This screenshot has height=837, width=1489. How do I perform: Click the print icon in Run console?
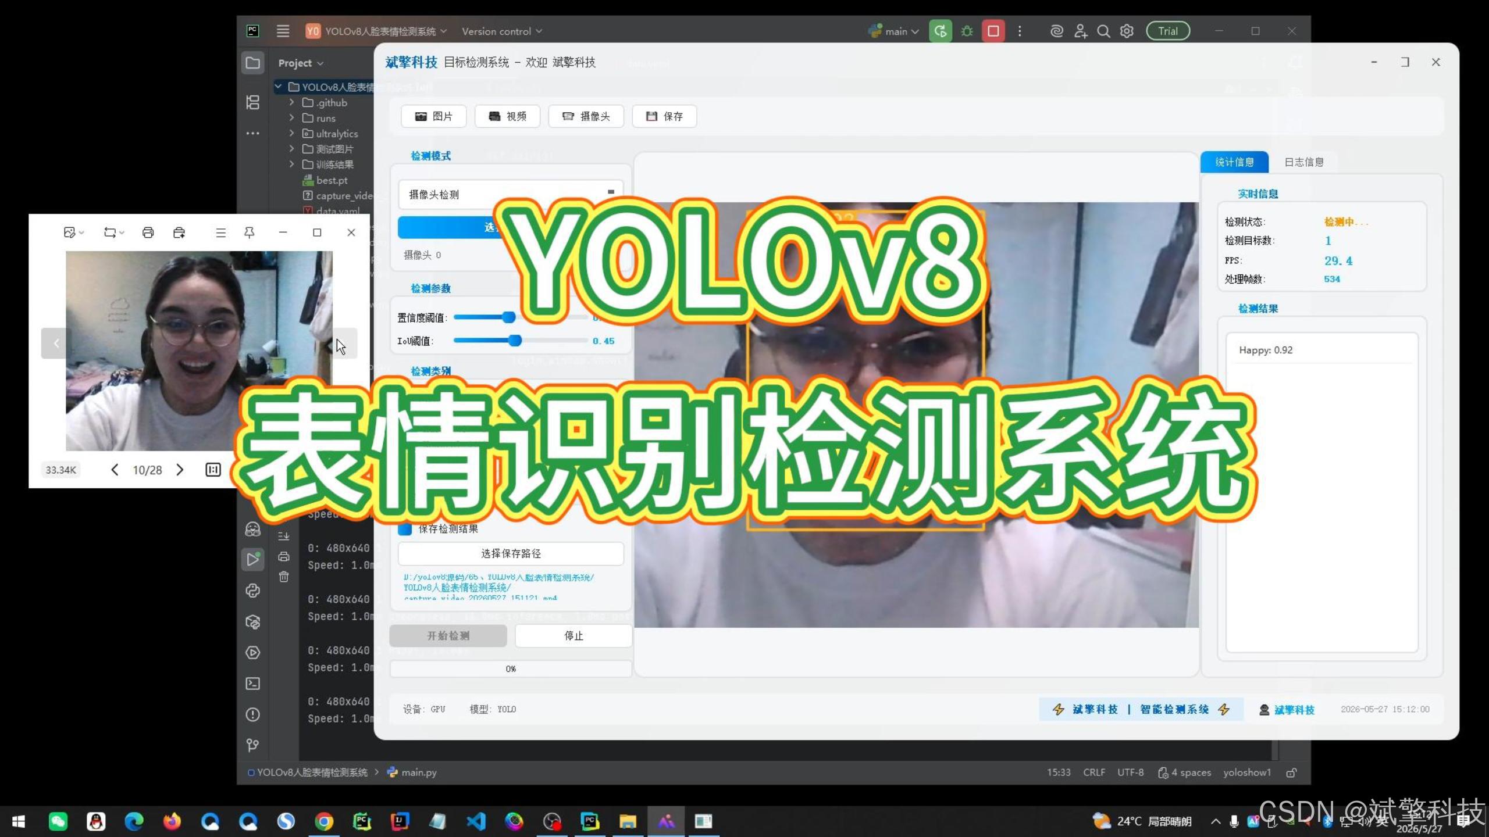point(284,556)
